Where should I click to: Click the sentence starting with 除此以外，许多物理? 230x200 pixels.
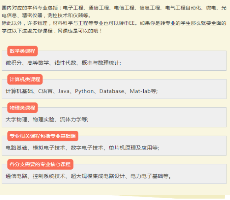click(114, 23)
